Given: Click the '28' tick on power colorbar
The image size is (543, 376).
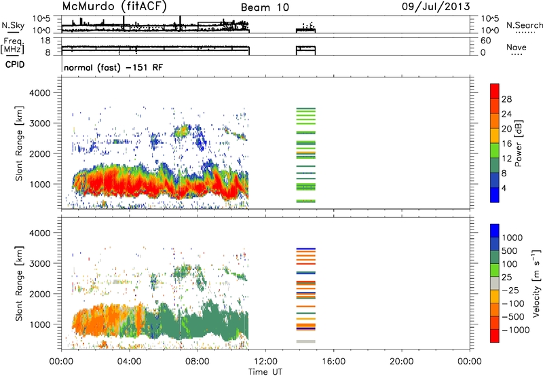Looking at the screenshot, I should coord(506,99).
